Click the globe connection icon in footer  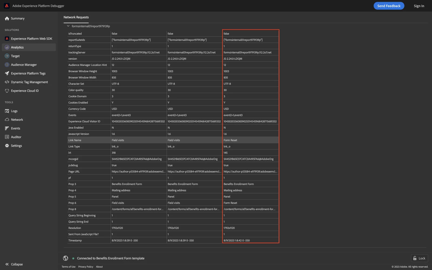point(66,258)
